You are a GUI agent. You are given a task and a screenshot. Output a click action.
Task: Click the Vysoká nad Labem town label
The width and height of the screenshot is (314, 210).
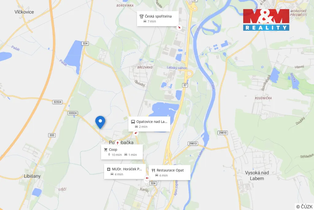tap(257, 176)
